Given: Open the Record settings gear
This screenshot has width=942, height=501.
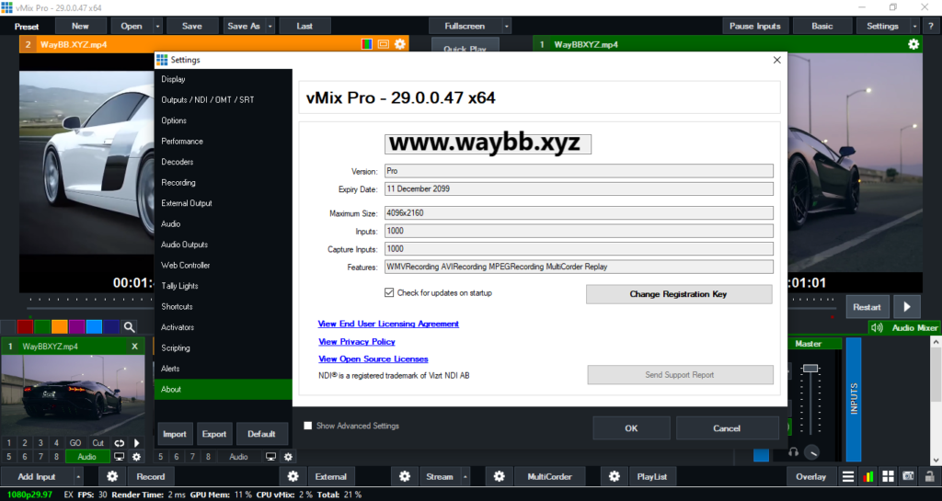Looking at the screenshot, I should [112, 476].
